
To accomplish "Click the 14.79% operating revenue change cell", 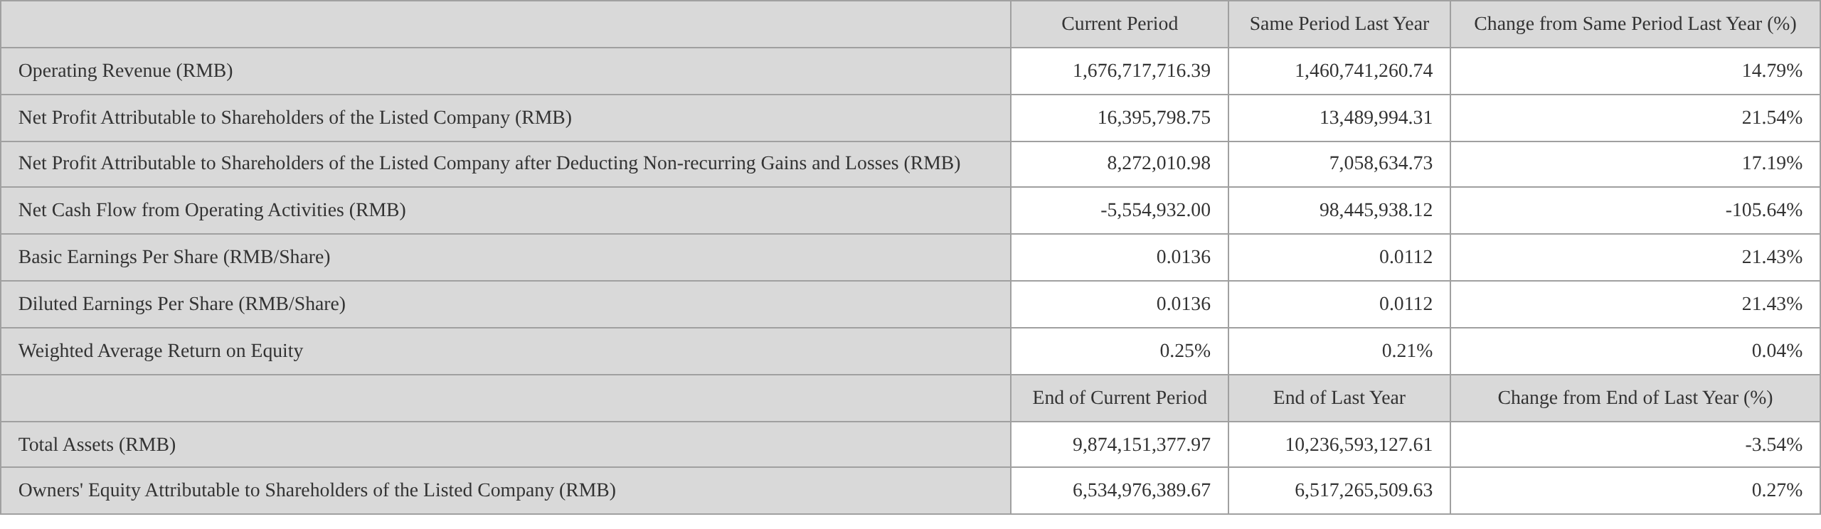I will [1771, 71].
